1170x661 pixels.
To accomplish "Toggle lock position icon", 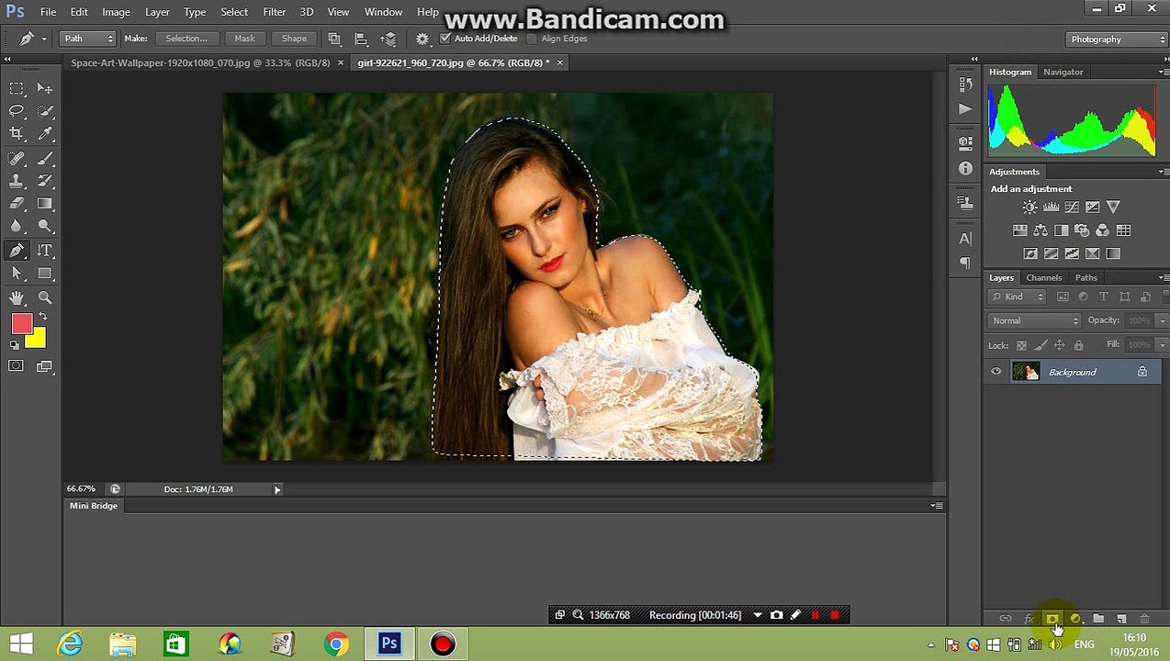I will (1059, 345).
